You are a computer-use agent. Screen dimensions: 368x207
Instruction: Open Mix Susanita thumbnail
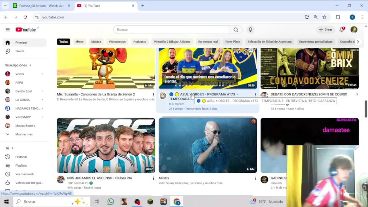click(x=106, y=68)
